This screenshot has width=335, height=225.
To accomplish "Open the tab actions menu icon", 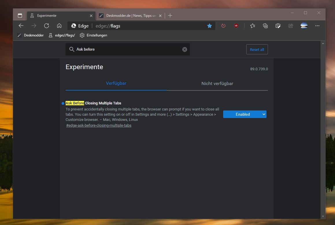I will [20, 16].
